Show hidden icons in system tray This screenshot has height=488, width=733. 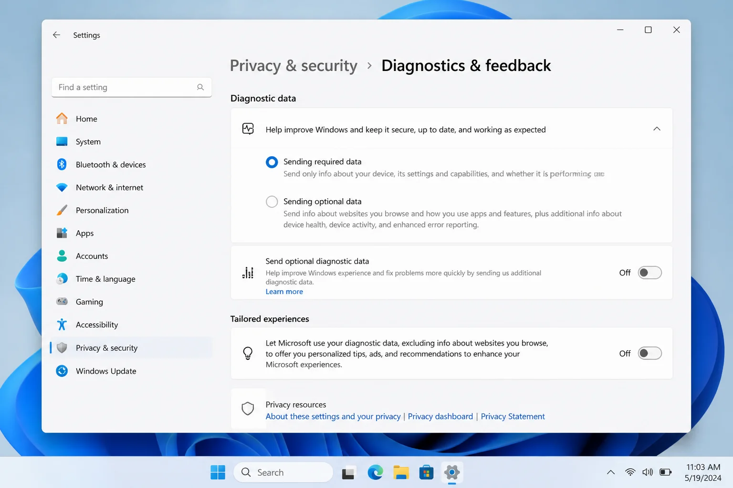click(x=611, y=472)
